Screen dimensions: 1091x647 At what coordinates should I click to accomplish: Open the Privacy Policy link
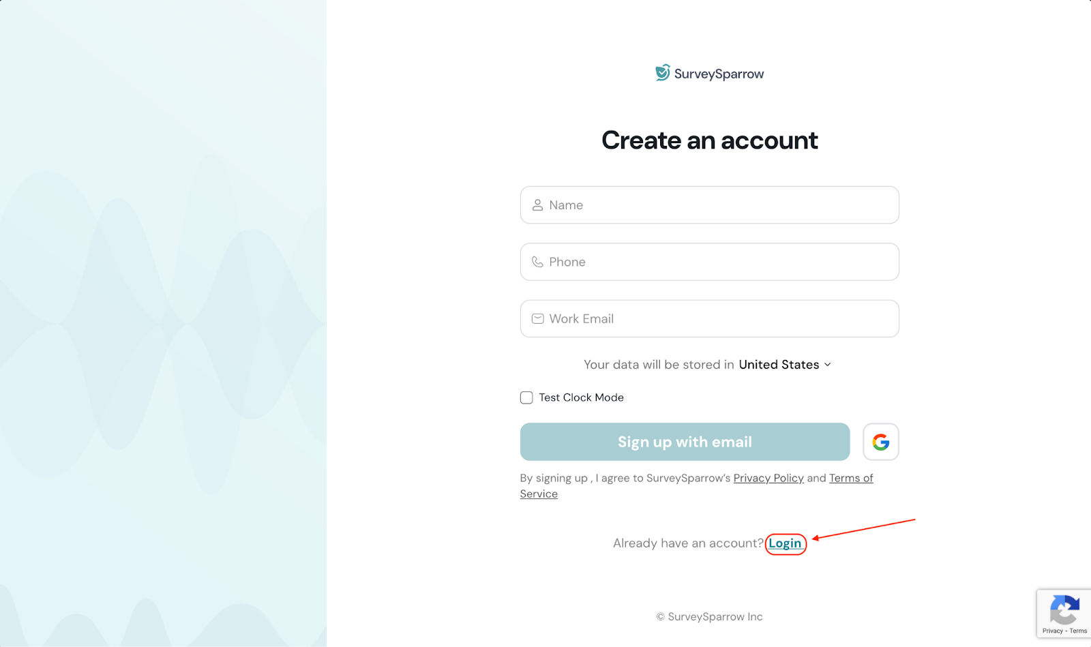pos(768,479)
